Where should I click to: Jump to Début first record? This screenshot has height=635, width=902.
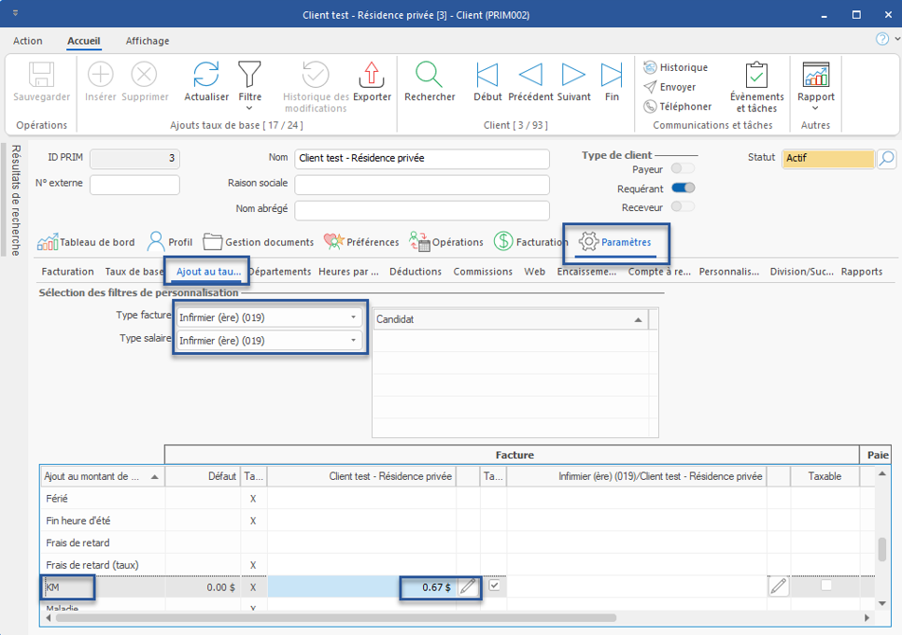[487, 76]
